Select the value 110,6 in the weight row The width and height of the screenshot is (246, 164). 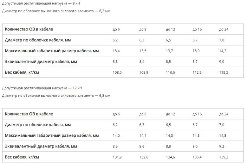tap(170, 73)
